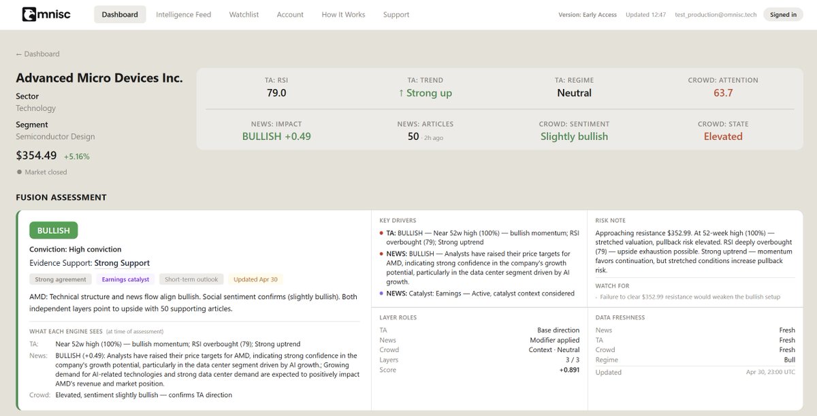Viewport: 817px width, 416px height.
Task: Go to the Watchlist tab
Action: coord(244,14)
